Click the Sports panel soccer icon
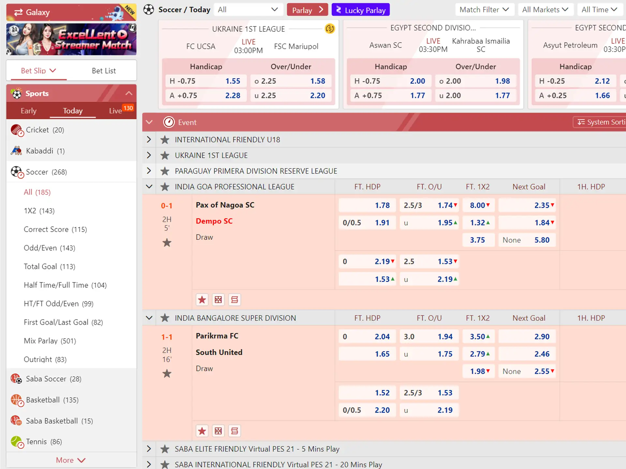The height and width of the screenshot is (469, 626). pyautogui.click(x=16, y=93)
